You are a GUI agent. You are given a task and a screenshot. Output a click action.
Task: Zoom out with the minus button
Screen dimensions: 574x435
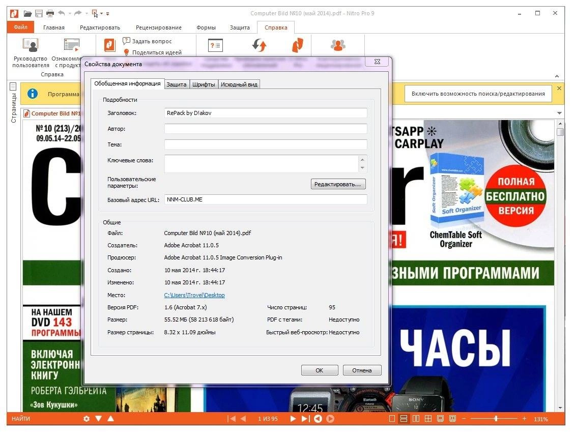pyautogui.click(x=464, y=419)
